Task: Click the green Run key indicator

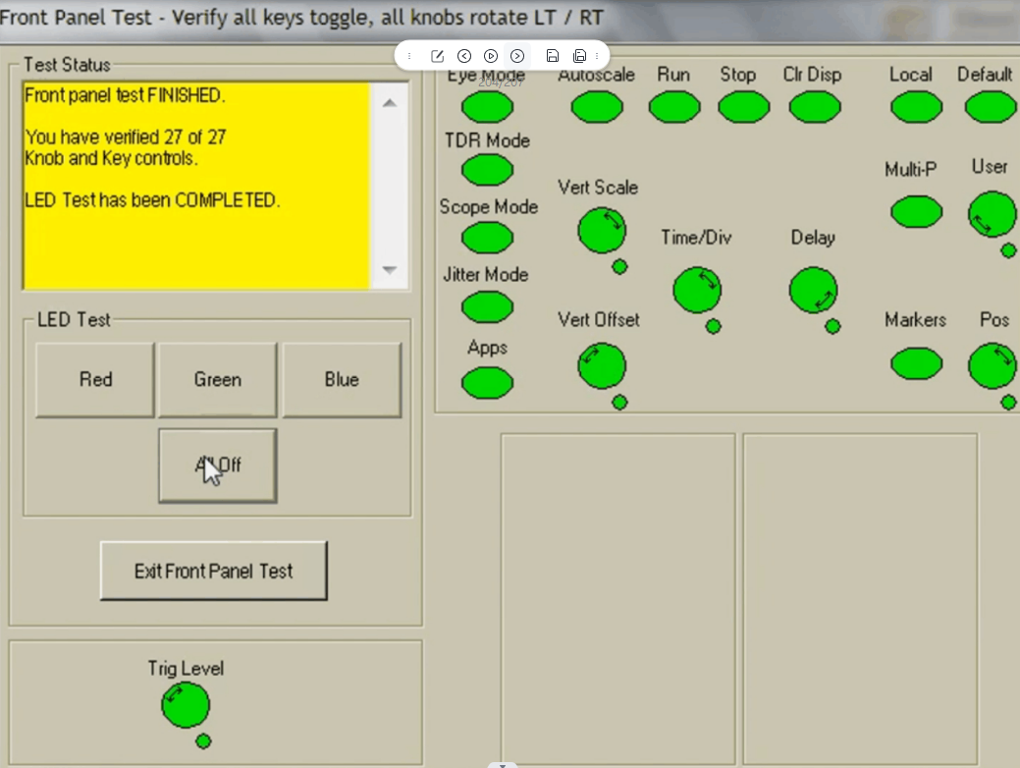Action: 673,107
